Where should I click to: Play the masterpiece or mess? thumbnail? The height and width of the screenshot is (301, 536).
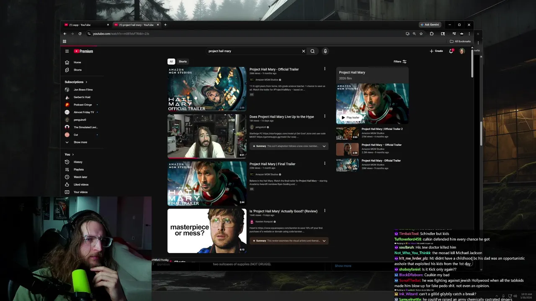point(207,231)
